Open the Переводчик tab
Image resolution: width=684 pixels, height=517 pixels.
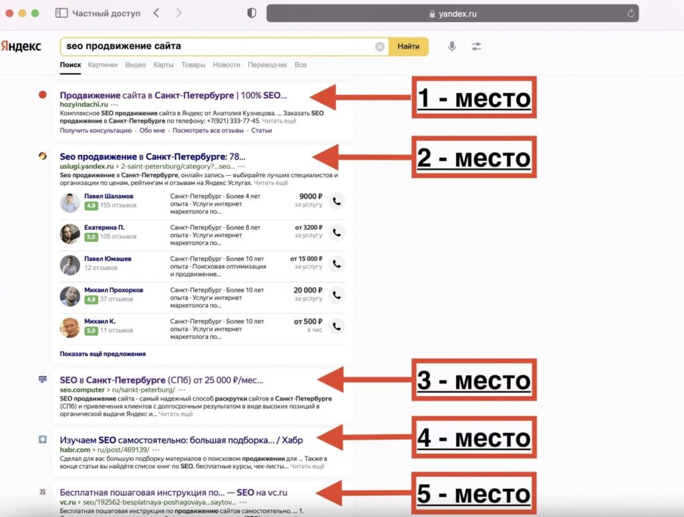pos(267,65)
